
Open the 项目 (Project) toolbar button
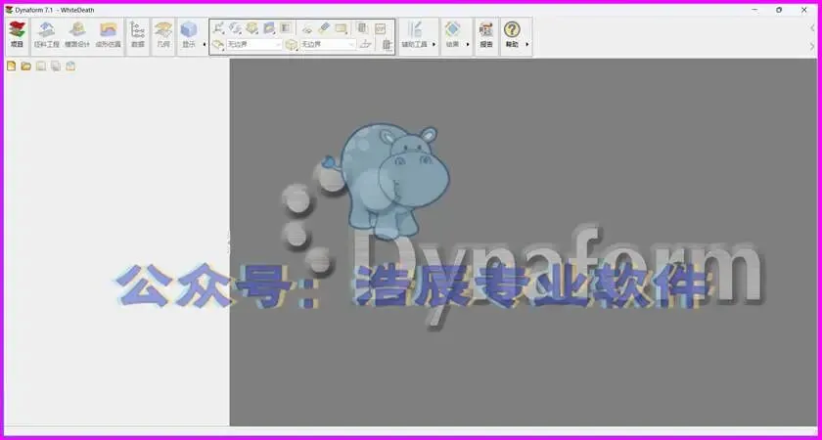[x=18, y=35]
